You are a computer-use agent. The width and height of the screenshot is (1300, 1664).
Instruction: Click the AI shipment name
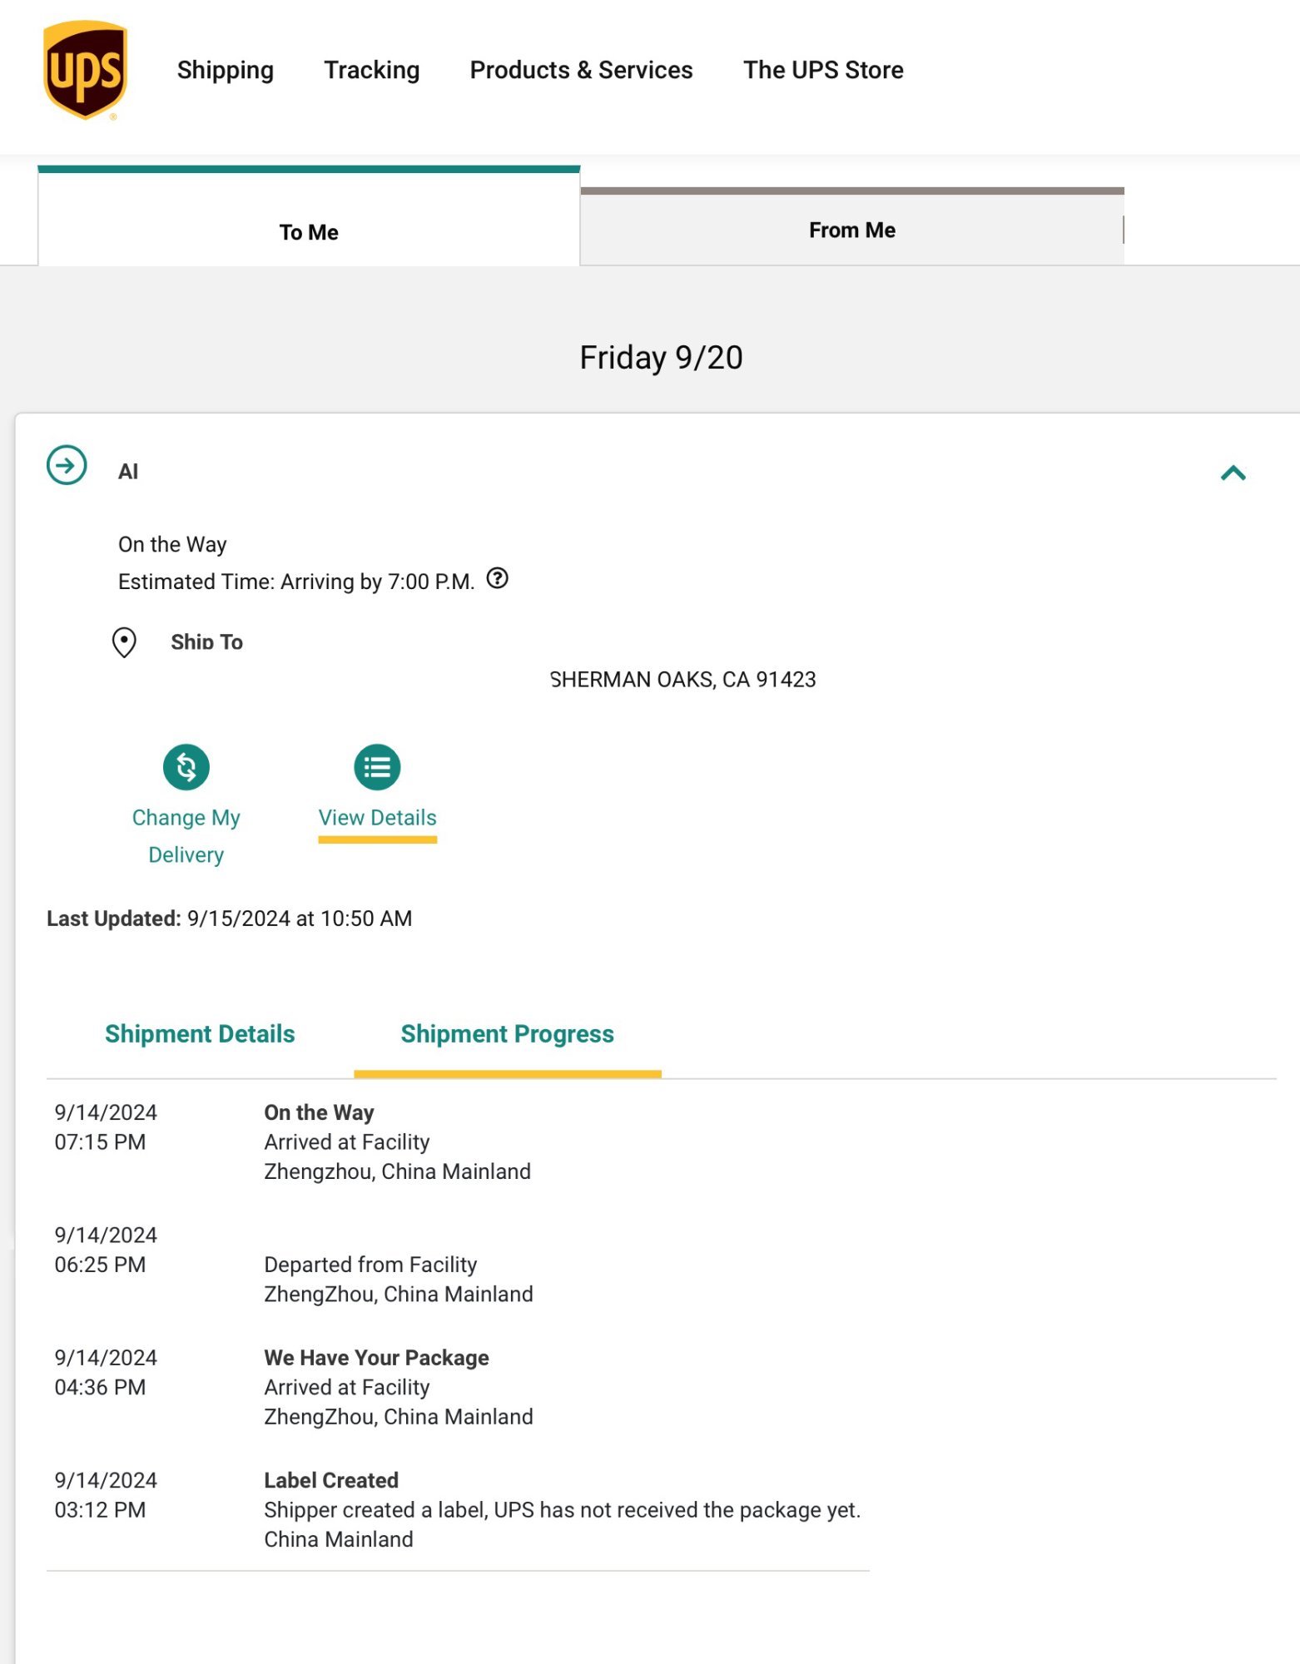tap(128, 472)
